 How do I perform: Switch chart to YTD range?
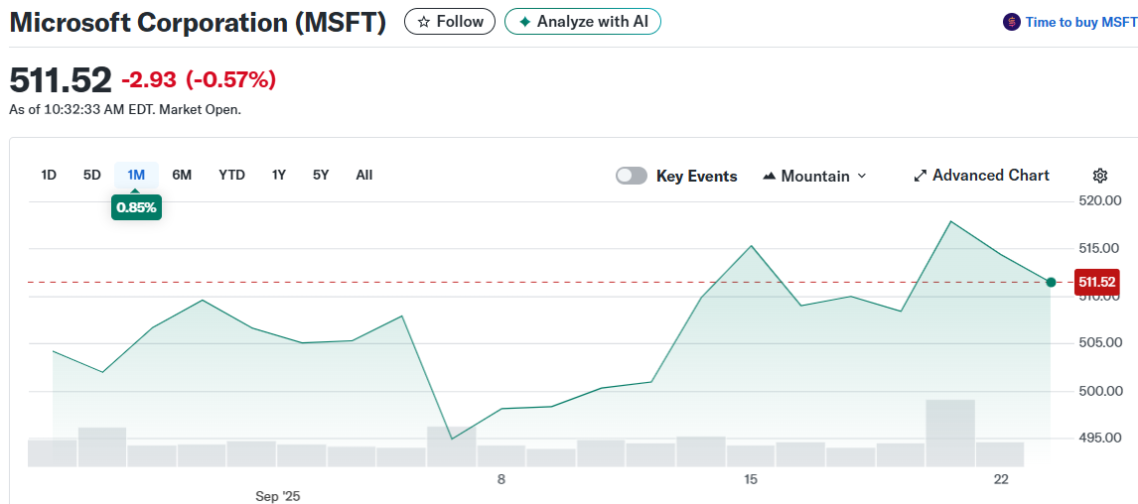tap(231, 175)
